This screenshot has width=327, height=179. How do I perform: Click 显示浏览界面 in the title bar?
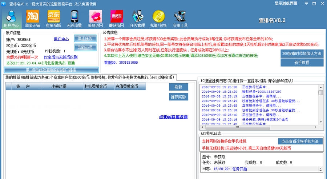286,3
